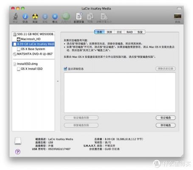Toggle the show details checkbox
This screenshot has width=193, height=170.
pyautogui.click(x=65, y=69)
